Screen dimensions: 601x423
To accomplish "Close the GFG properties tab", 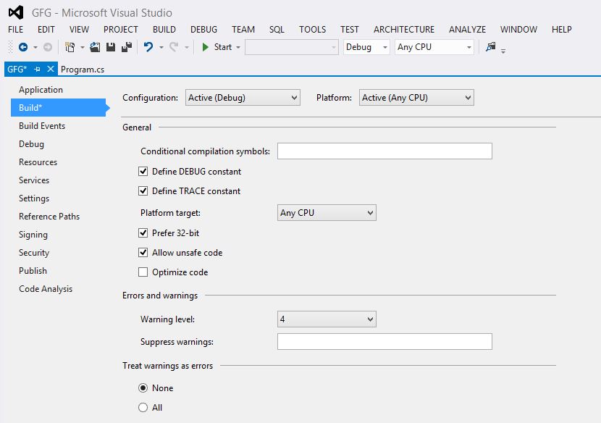I will pyautogui.click(x=51, y=69).
